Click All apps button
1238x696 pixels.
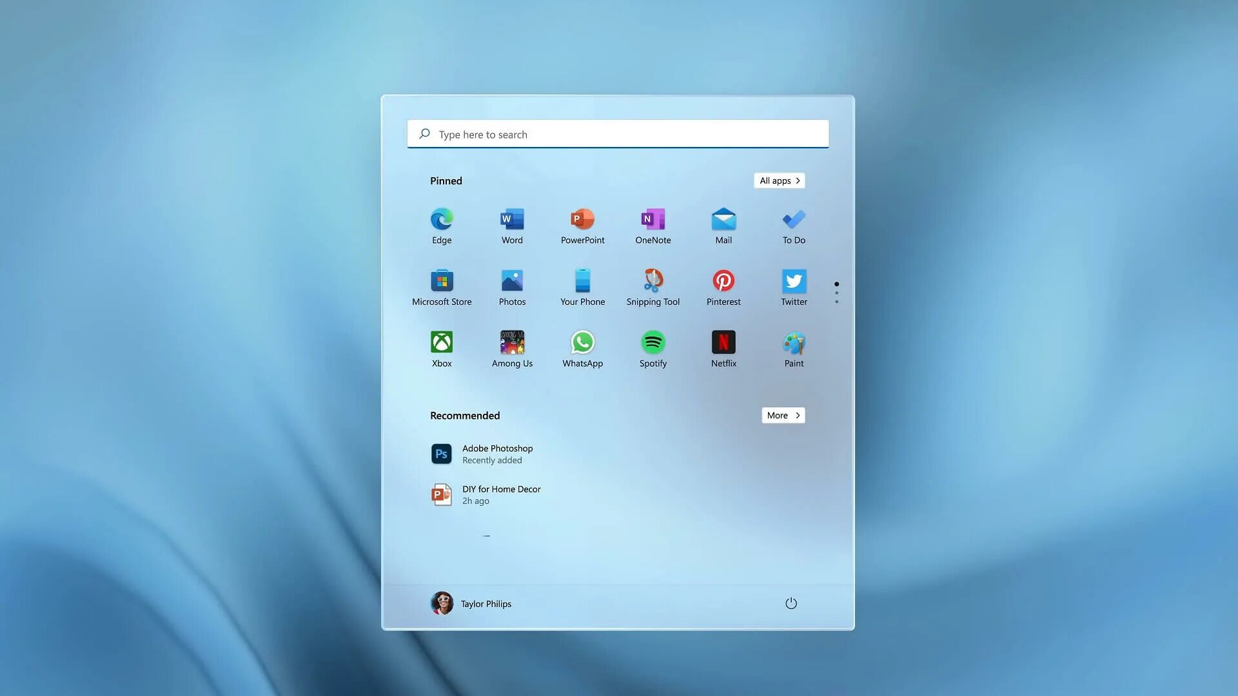coord(780,180)
